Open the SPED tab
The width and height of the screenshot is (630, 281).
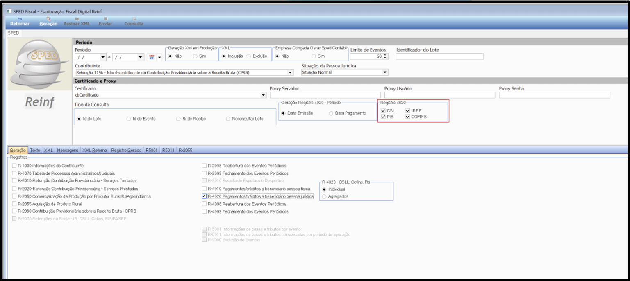(14, 33)
